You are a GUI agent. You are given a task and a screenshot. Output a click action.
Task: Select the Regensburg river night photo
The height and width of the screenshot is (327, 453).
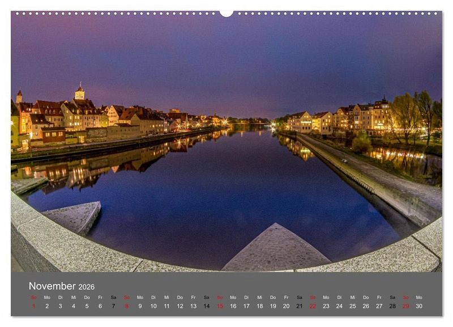tap(226, 142)
